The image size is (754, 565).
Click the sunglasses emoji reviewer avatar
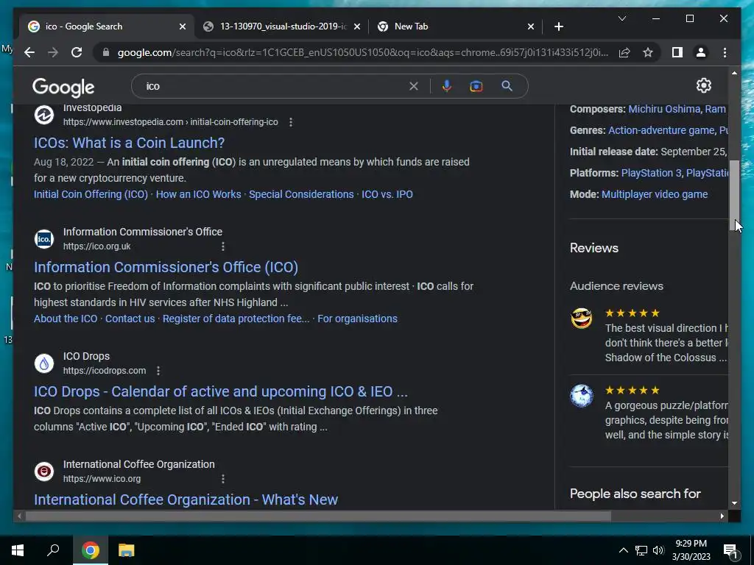582,319
